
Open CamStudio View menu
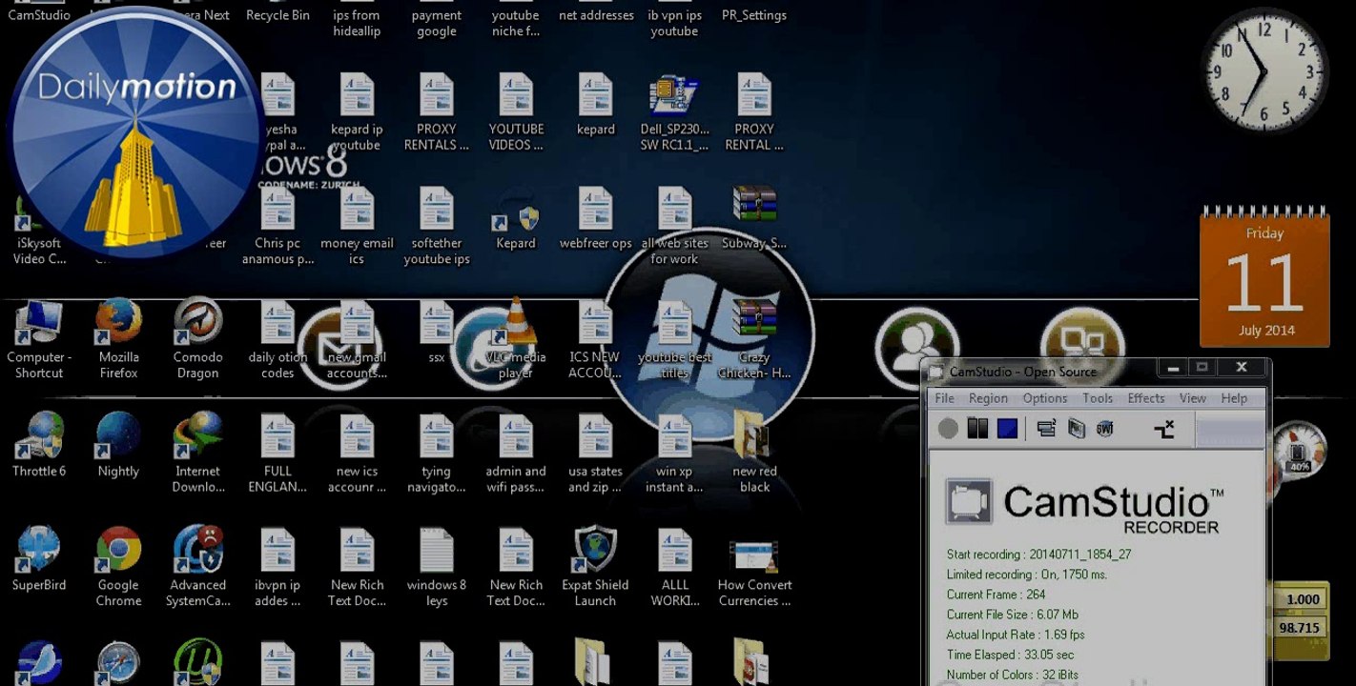[1193, 398]
